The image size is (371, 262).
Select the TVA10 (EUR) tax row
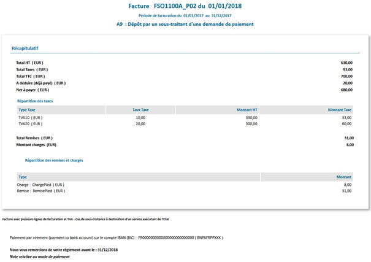tap(31, 117)
